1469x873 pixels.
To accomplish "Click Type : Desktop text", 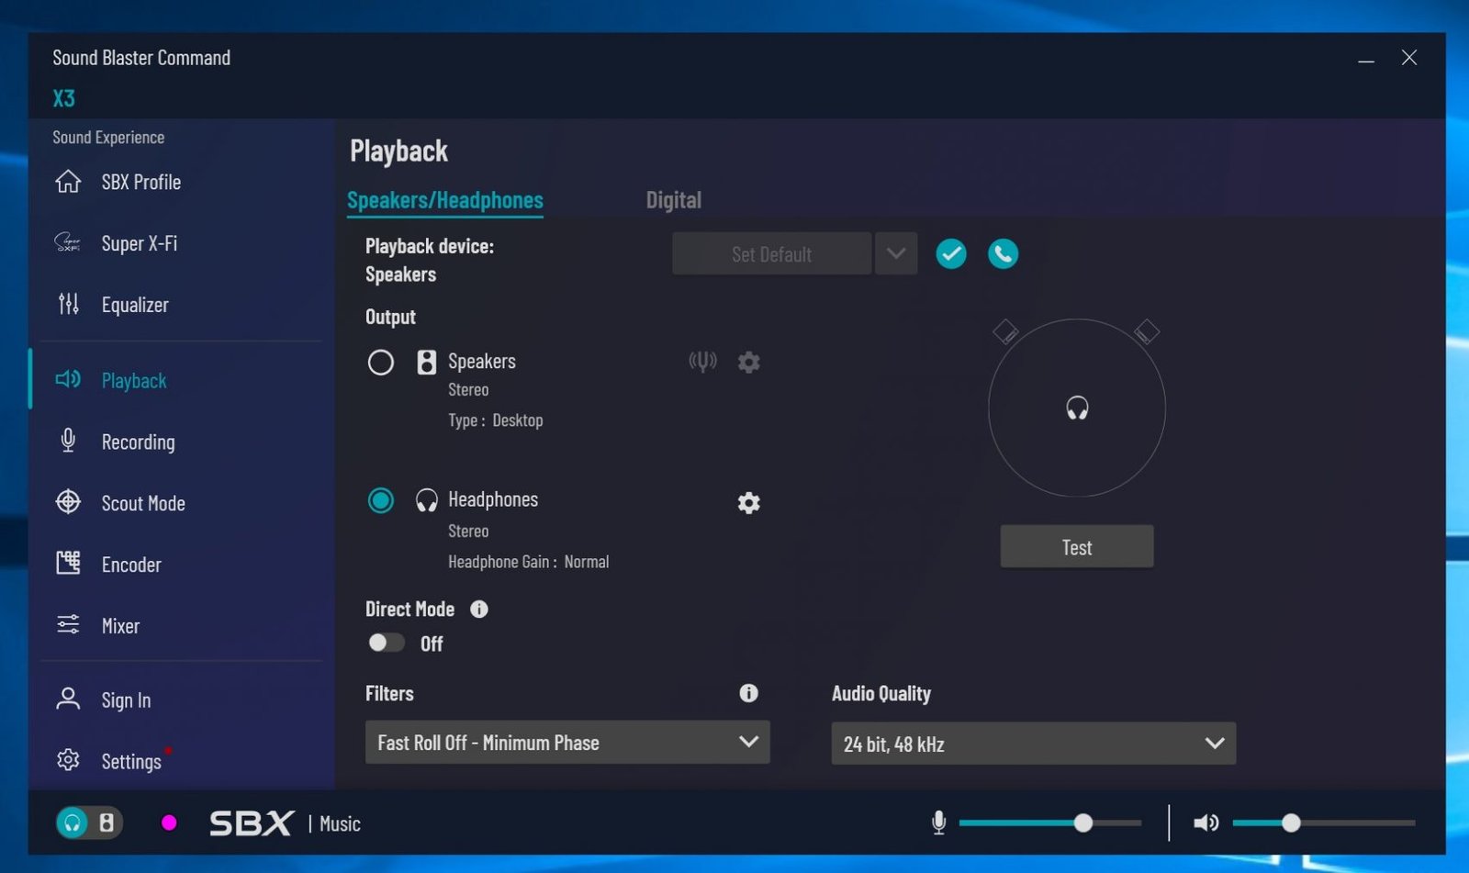I will coord(495,420).
